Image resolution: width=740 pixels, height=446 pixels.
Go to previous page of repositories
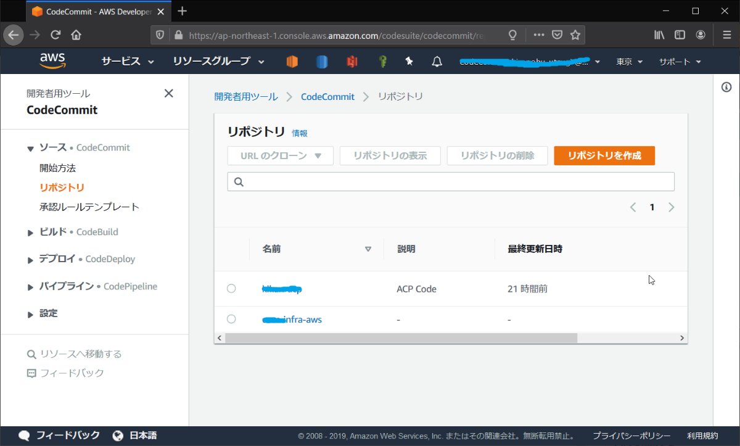pos(633,207)
